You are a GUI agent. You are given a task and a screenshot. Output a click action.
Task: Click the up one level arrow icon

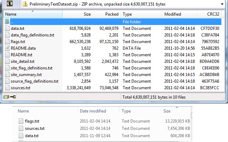coord(10,3)
